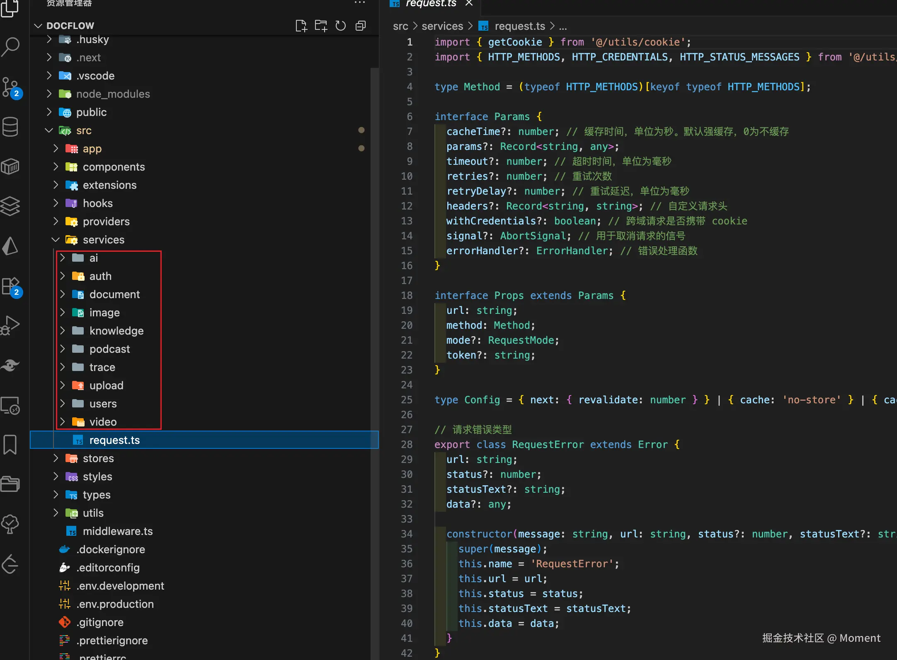Collapse the DOCFLOW root section
Image resolution: width=897 pixels, height=660 pixels.
pos(38,26)
